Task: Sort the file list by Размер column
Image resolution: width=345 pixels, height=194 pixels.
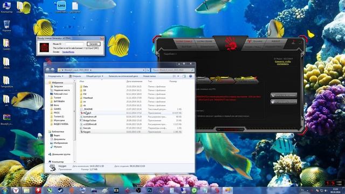Action: [173, 81]
